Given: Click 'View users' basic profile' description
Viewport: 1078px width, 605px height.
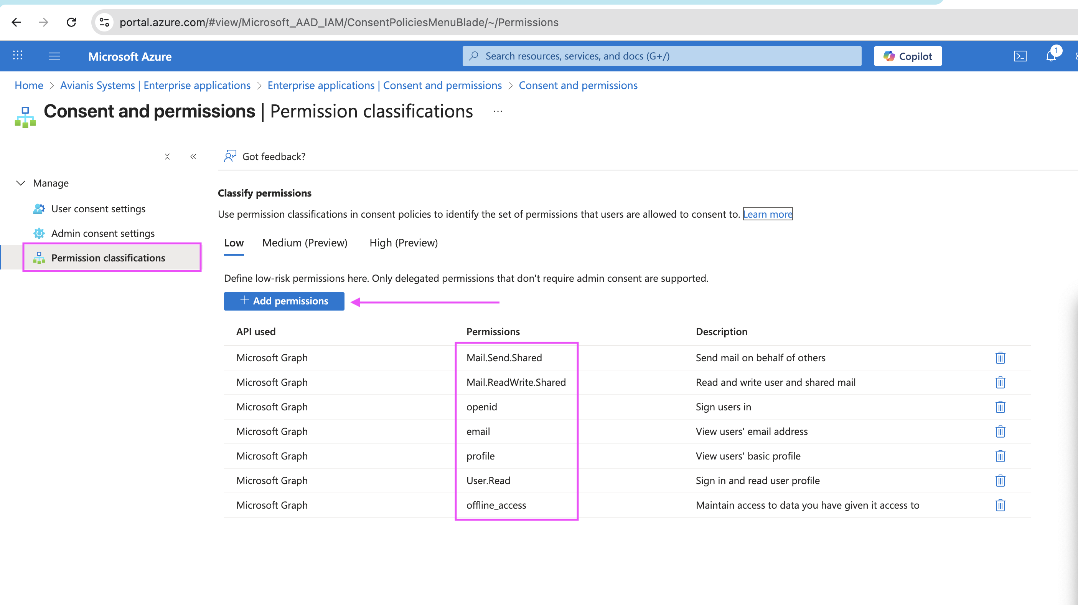Looking at the screenshot, I should (x=748, y=456).
